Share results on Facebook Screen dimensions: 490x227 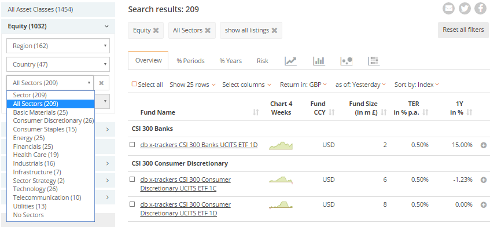click(x=481, y=9)
